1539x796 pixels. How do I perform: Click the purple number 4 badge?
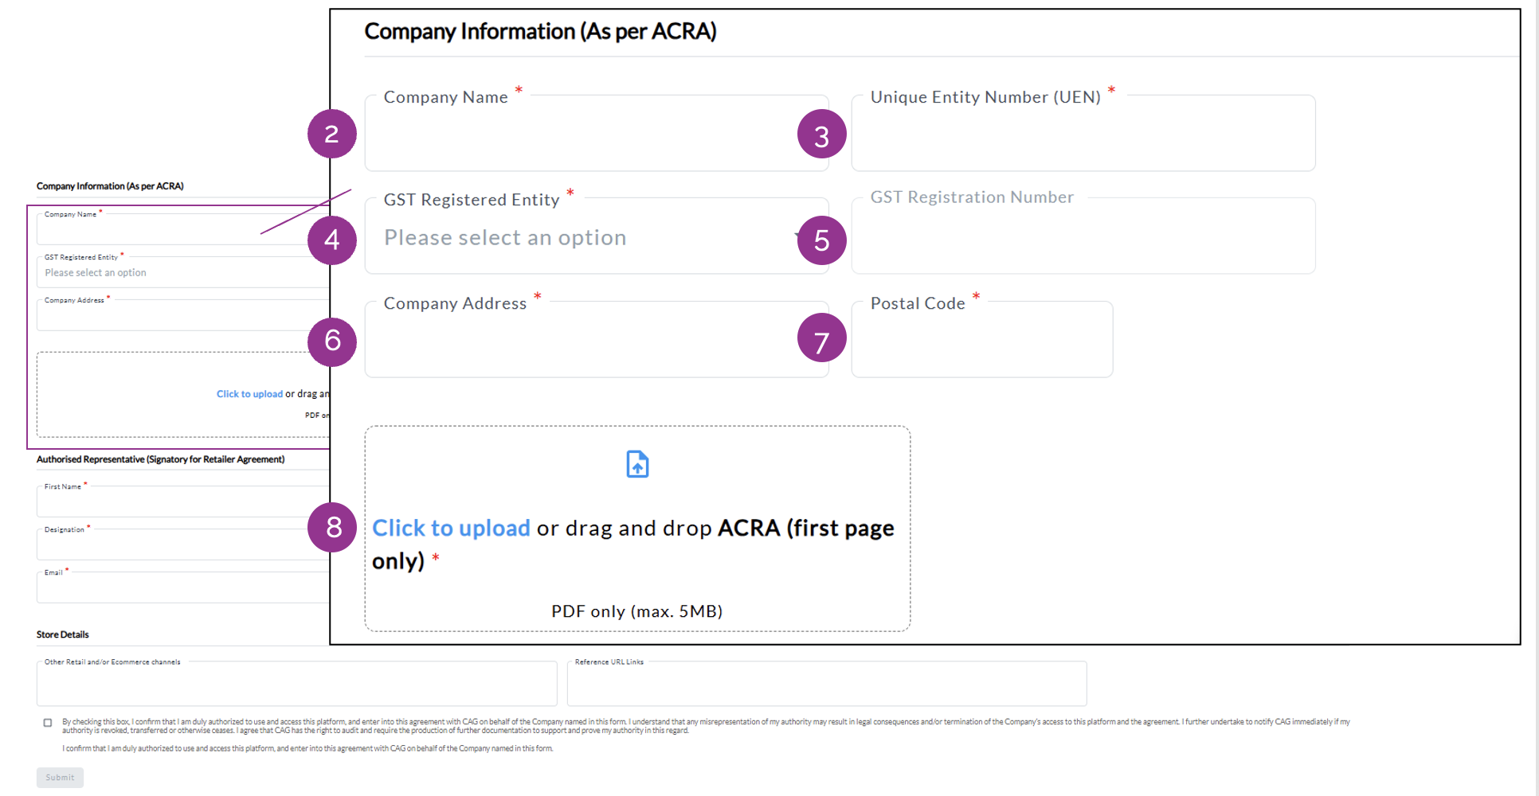click(x=332, y=240)
